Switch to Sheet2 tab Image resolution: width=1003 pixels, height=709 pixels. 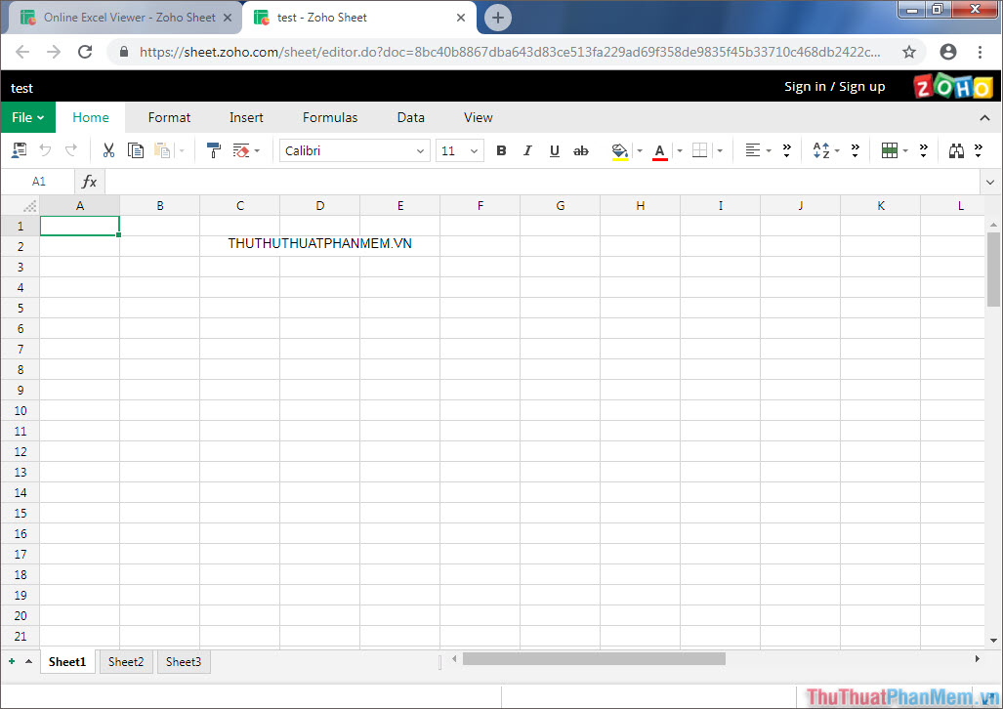(x=126, y=662)
